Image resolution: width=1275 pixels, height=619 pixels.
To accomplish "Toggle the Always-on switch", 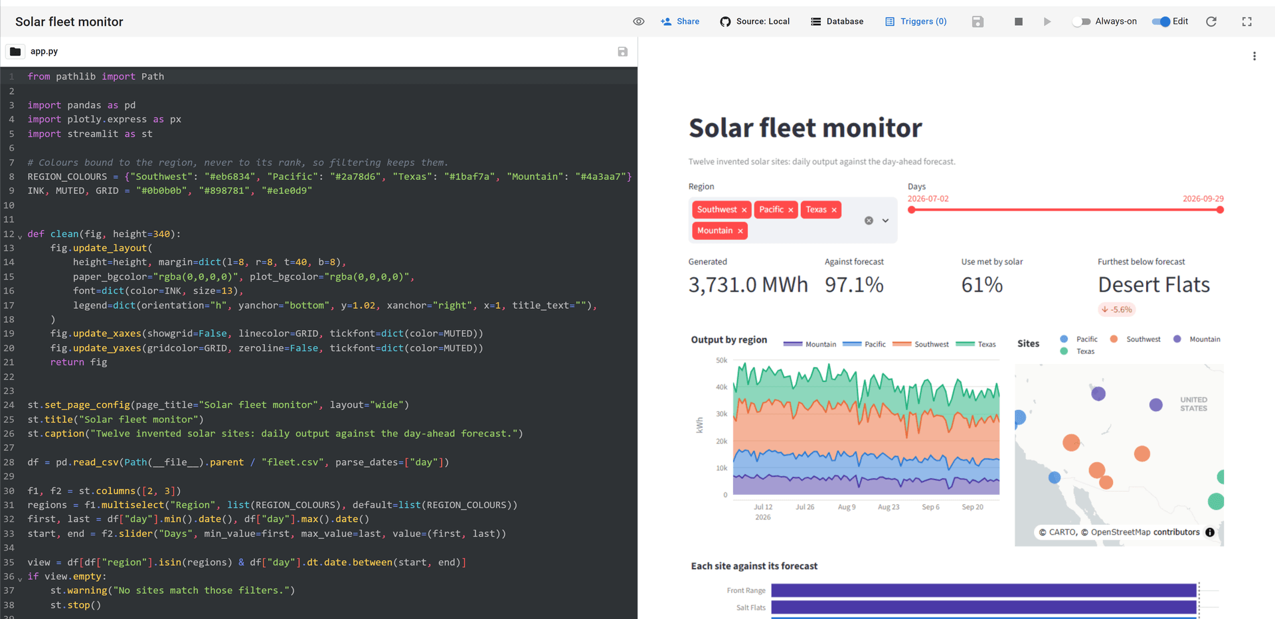I will tap(1082, 21).
